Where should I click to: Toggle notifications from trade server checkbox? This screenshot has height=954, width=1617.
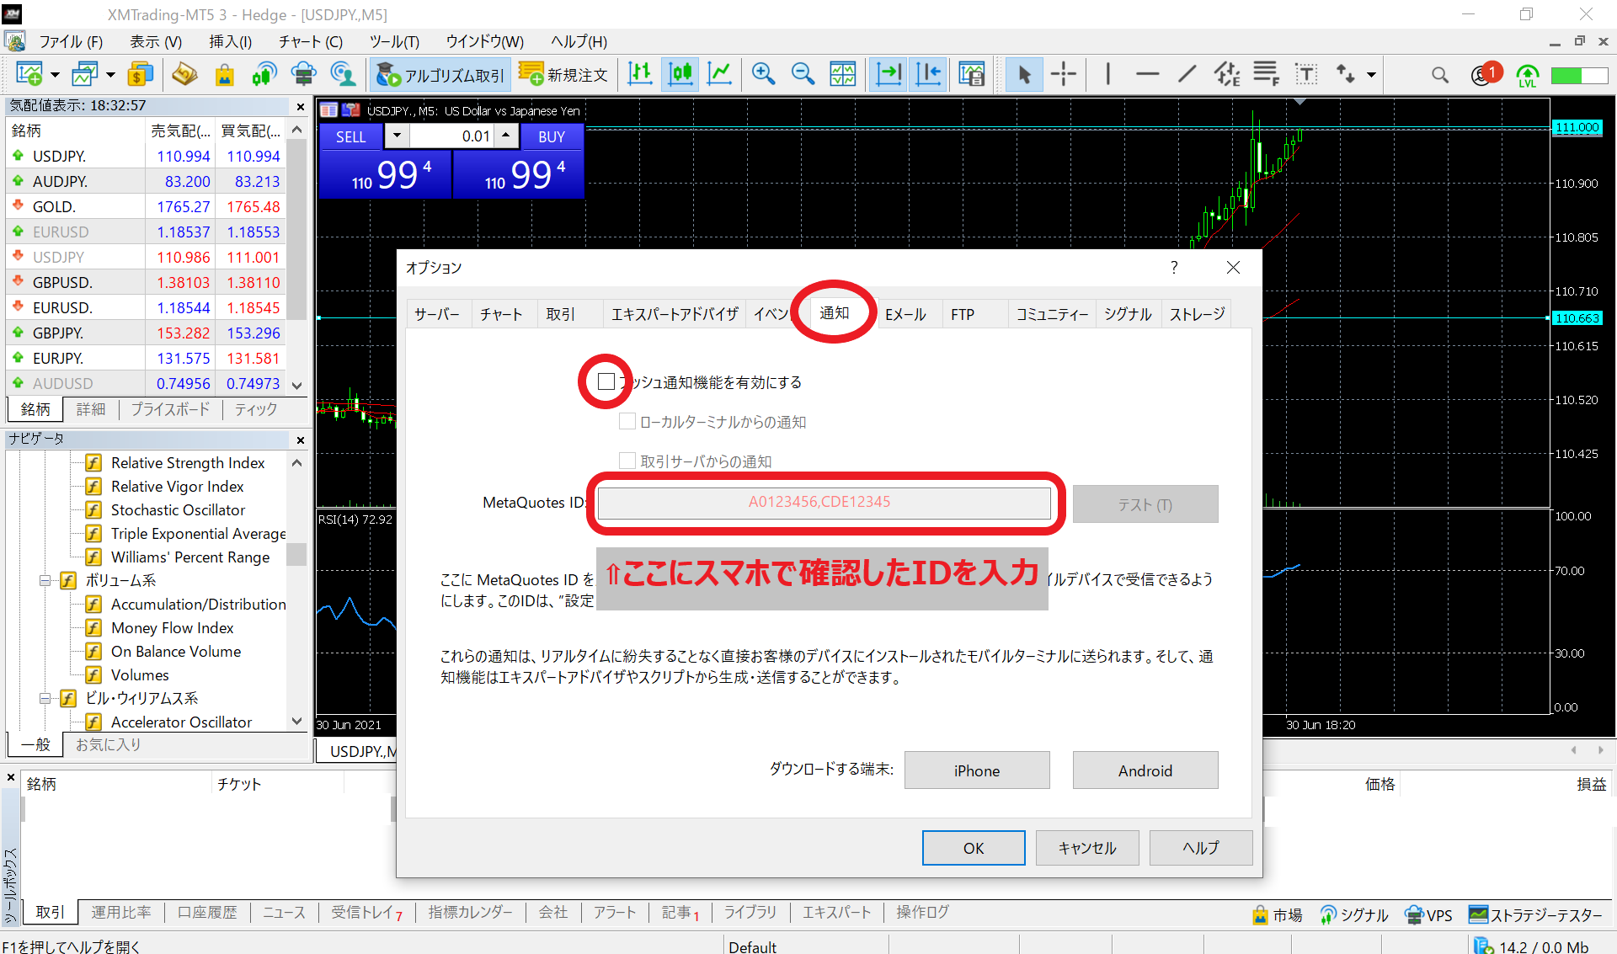point(627,461)
